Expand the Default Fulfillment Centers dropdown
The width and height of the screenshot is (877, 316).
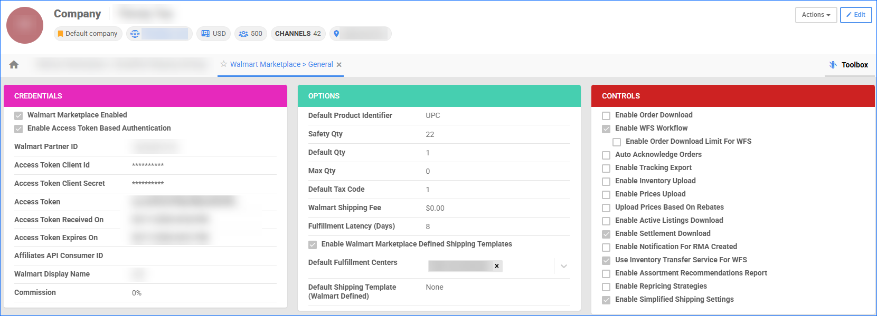(x=563, y=266)
